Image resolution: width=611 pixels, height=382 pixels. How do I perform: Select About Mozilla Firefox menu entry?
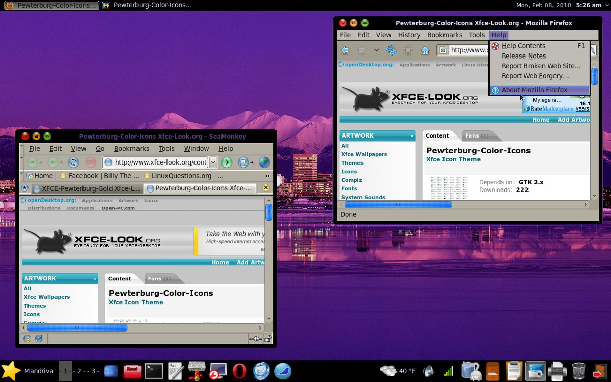click(x=539, y=90)
